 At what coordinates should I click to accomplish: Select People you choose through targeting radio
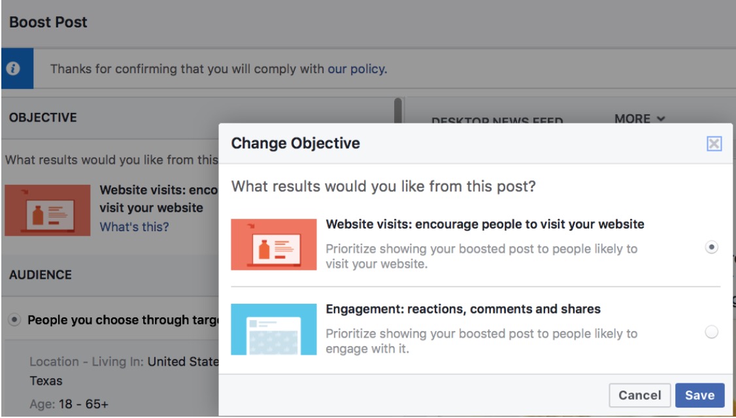tap(14, 320)
